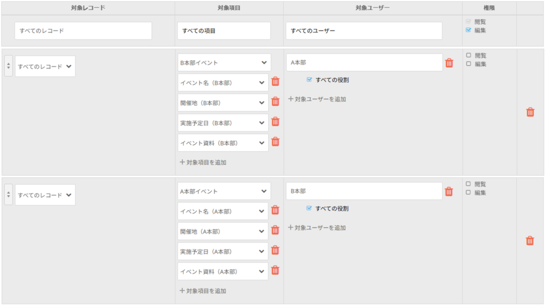Enable 編集 permission for the B本部 user rule

468,192
